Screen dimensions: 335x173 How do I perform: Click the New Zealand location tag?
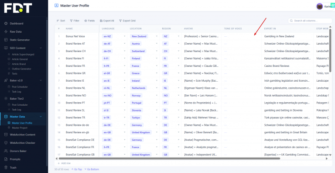pos(139,36)
